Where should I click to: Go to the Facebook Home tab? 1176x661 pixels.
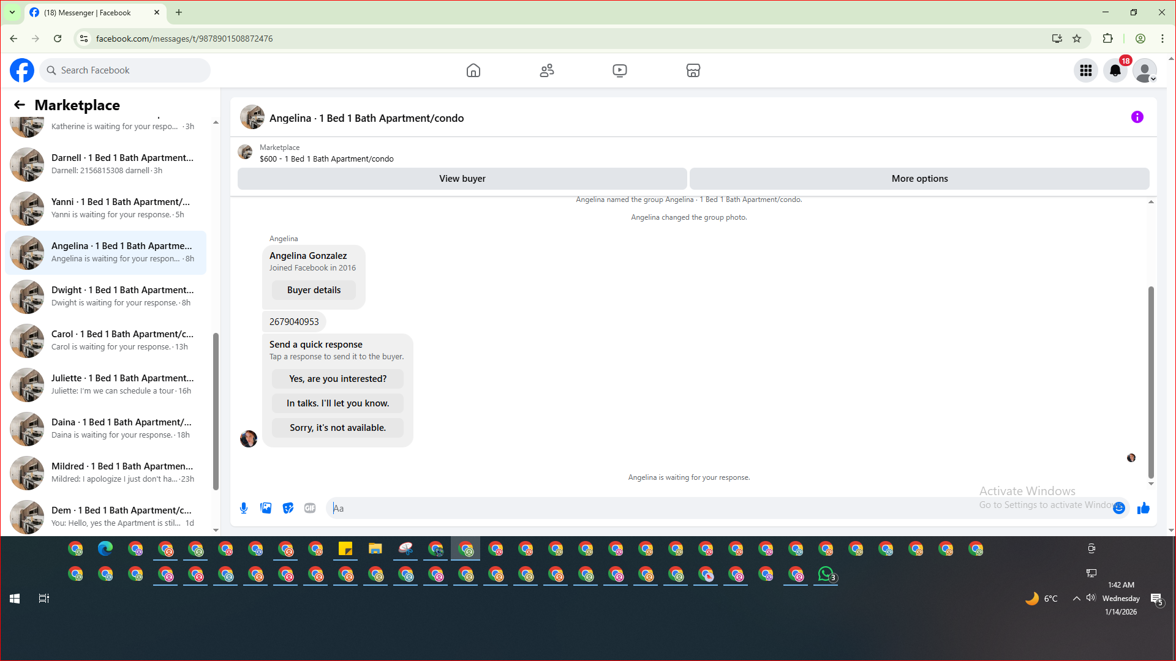[473, 70]
